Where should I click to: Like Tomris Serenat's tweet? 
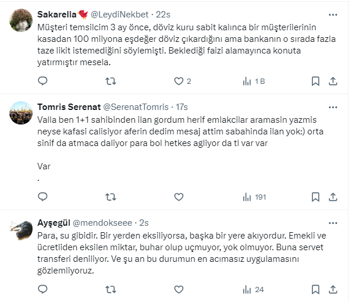(178, 197)
